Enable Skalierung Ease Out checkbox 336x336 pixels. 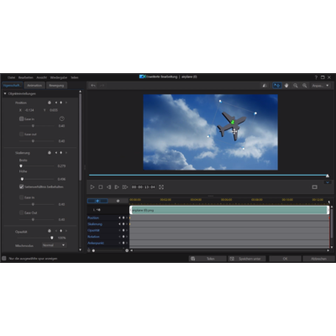coord(21,213)
